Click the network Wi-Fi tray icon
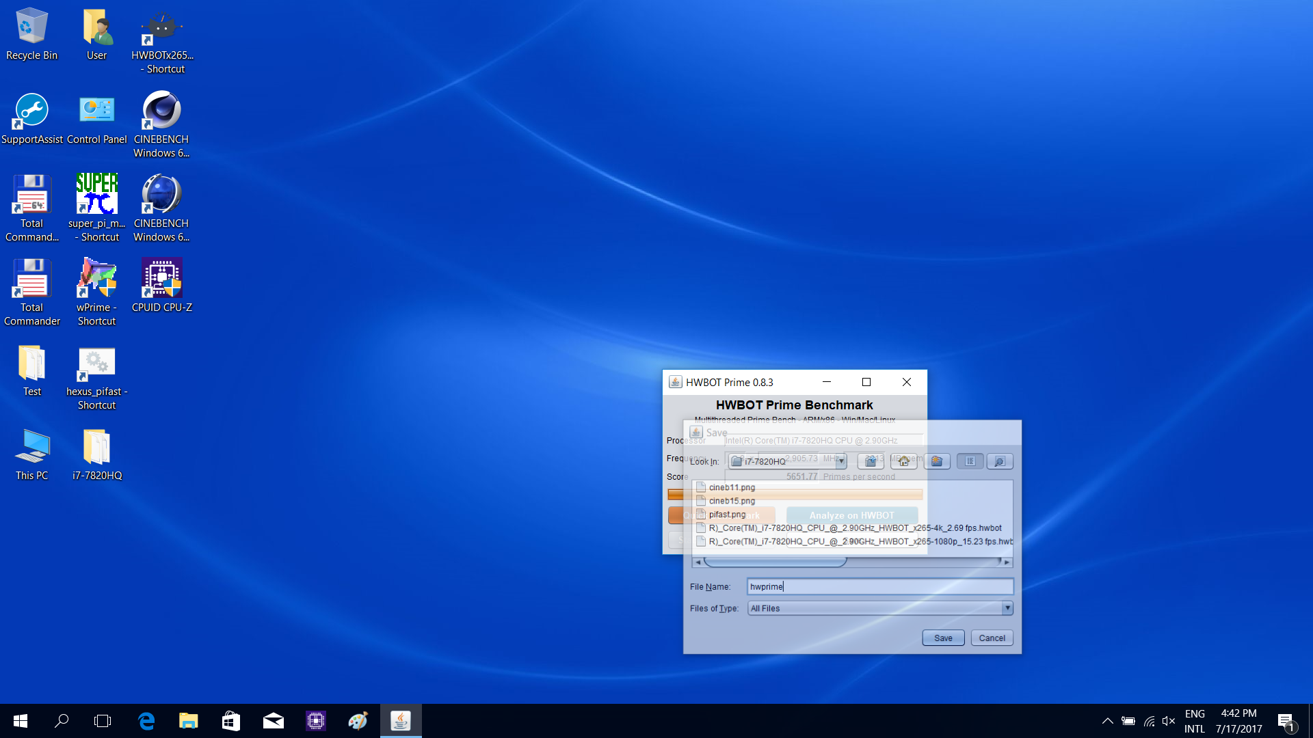 1149,721
